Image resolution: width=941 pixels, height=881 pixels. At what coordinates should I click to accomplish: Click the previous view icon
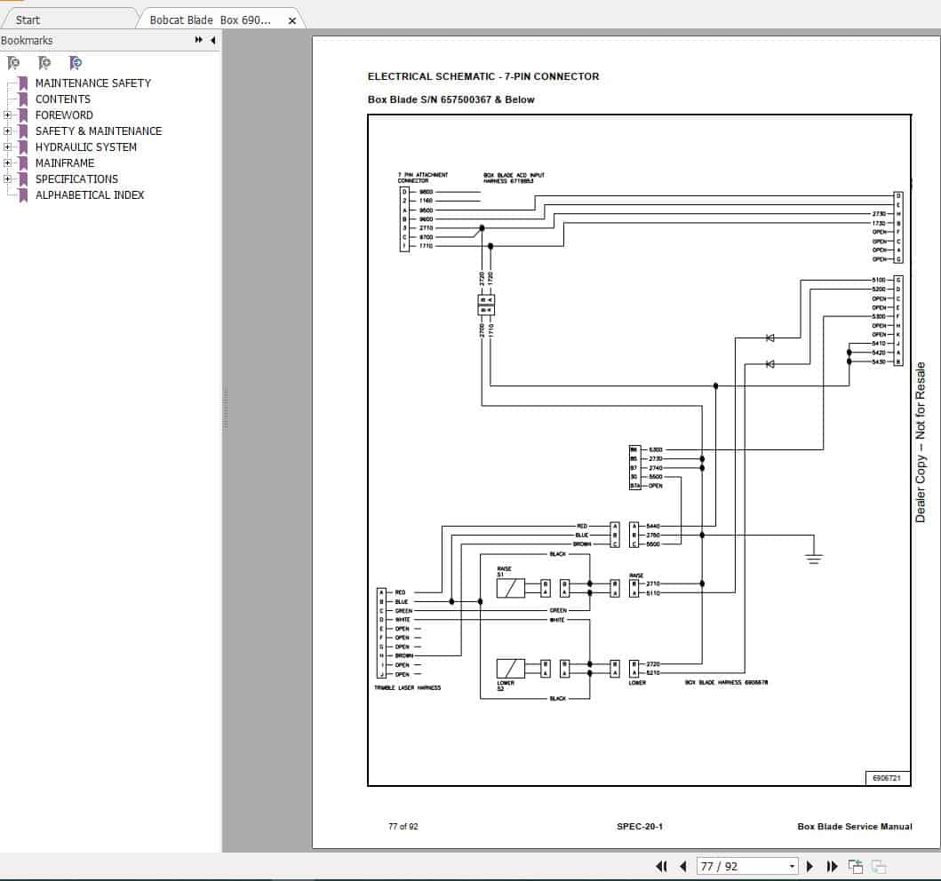pyautogui.click(x=856, y=866)
